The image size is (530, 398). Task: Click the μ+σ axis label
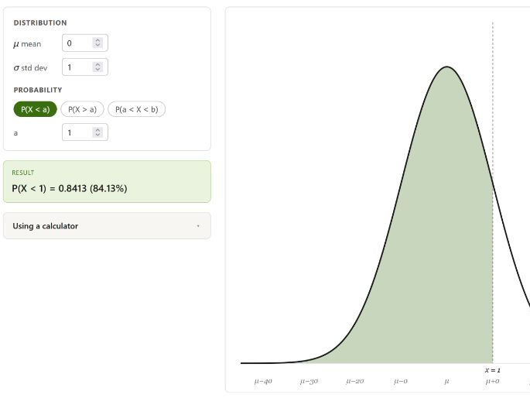[493, 382]
